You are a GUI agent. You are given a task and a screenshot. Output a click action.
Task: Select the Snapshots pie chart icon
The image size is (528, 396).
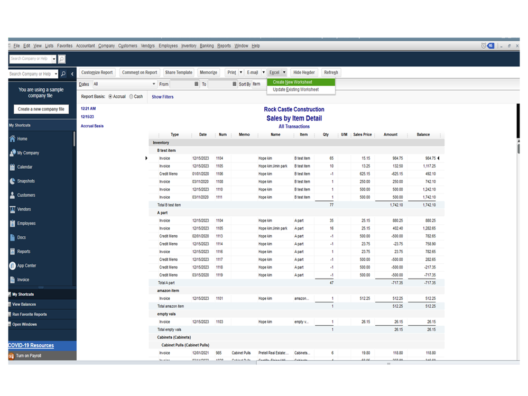(x=13, y=181)
